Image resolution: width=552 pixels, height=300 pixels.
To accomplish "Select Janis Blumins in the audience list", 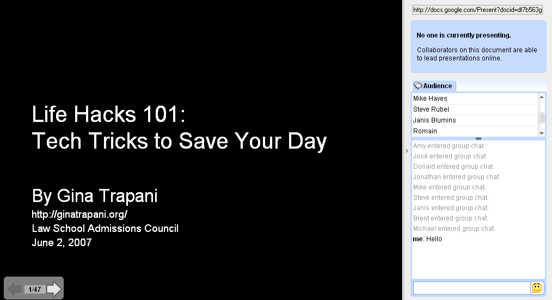I will (474, 120).
